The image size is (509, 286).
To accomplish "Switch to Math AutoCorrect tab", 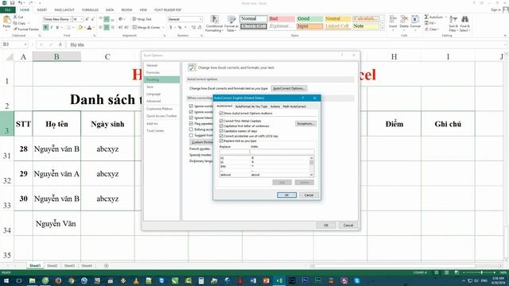I will point(294,106).
